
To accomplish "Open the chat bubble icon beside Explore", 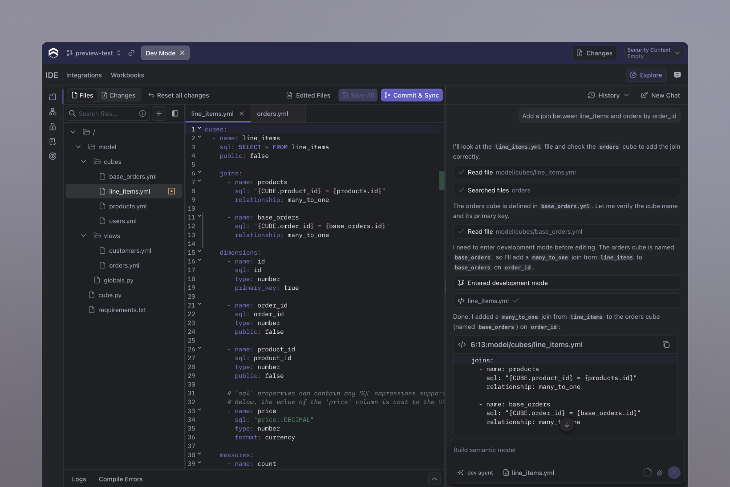I will pyautogui.click(x=677, y=75).
